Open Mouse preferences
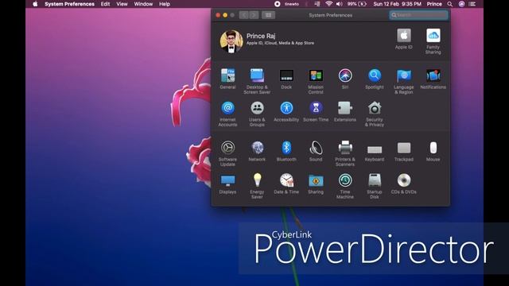Screen dimensions: 509x286 [433, 151]
